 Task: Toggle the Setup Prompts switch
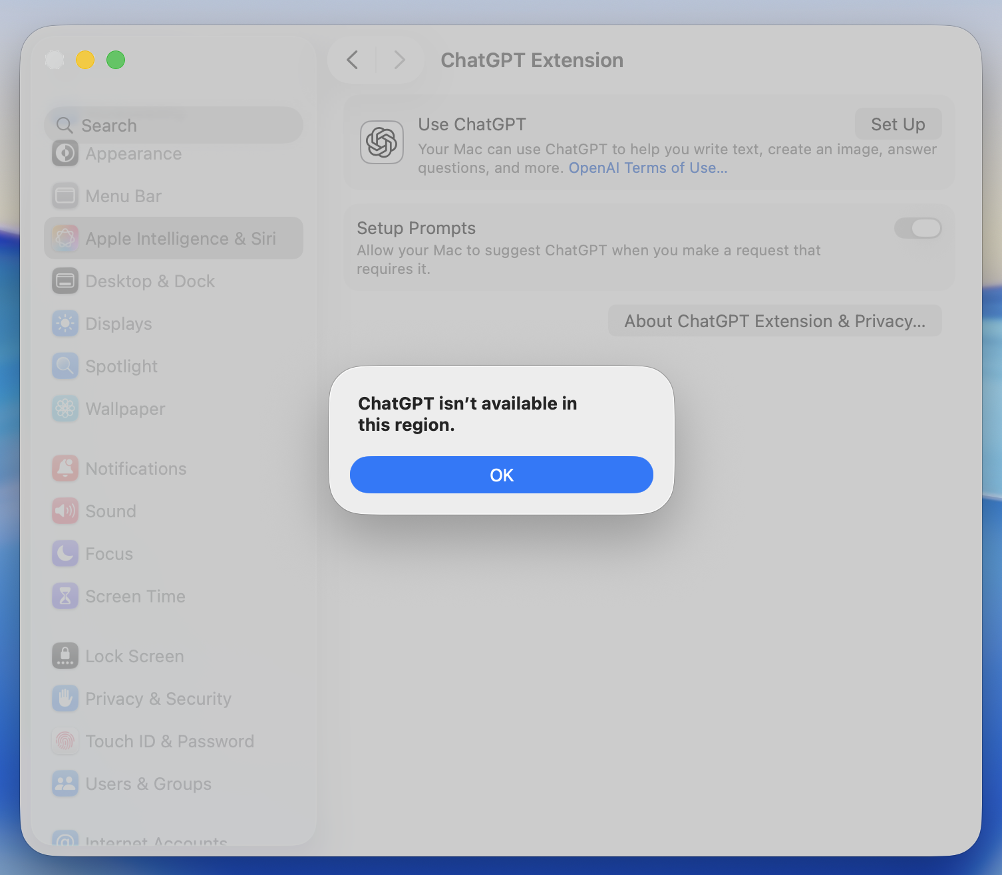[918, 228]
